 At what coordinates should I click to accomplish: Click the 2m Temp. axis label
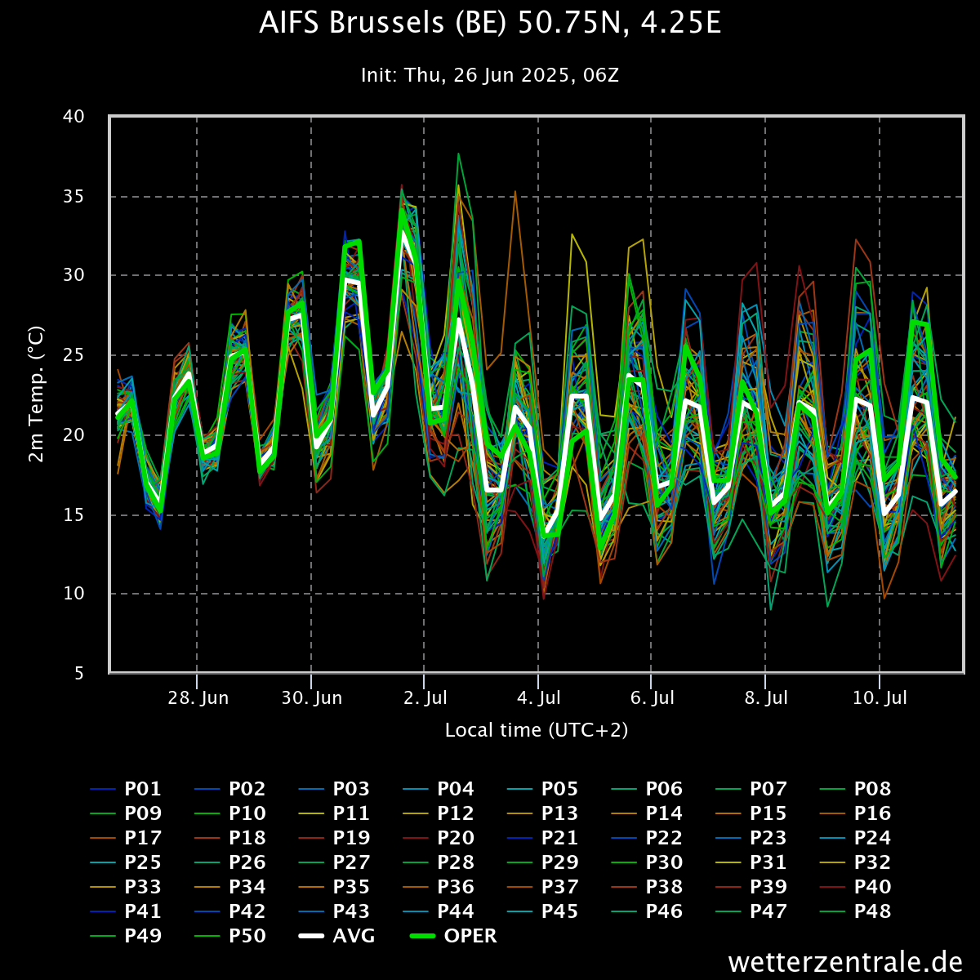(x=37, y=394)
